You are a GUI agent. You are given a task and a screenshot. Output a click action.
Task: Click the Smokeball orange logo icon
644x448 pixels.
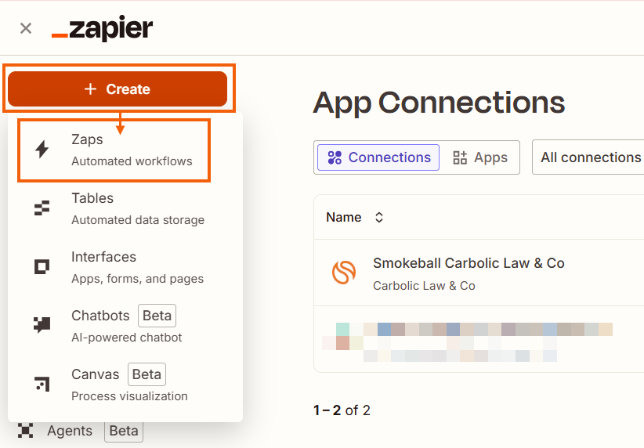pos(344,273)
